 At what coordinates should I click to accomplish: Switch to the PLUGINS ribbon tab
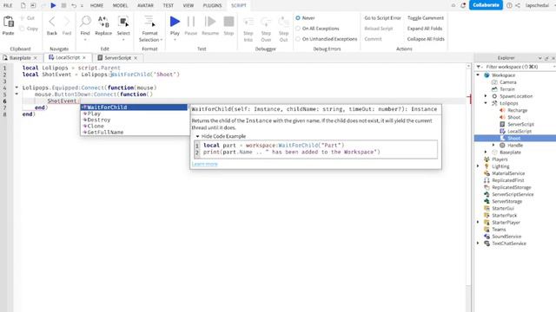[x=212, y=5]
